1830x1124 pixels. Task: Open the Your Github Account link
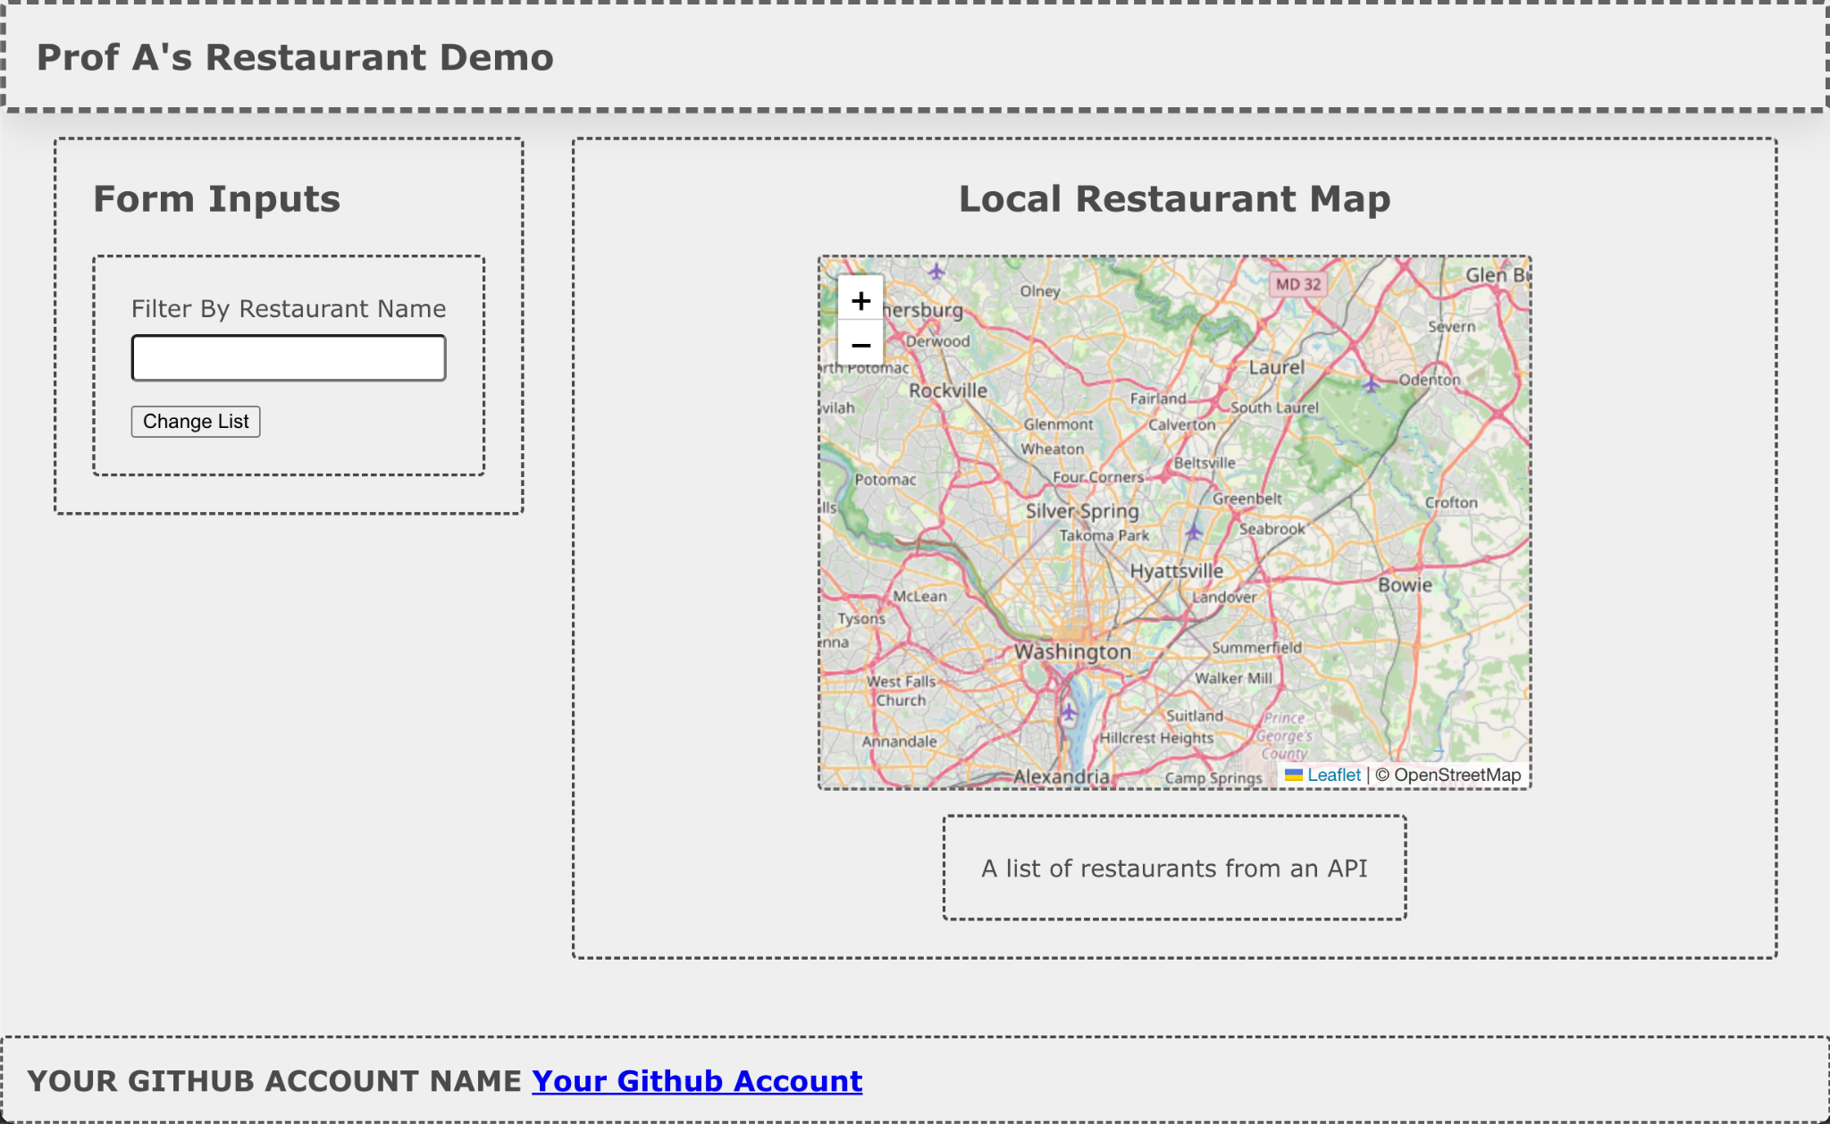[697, 1081]
